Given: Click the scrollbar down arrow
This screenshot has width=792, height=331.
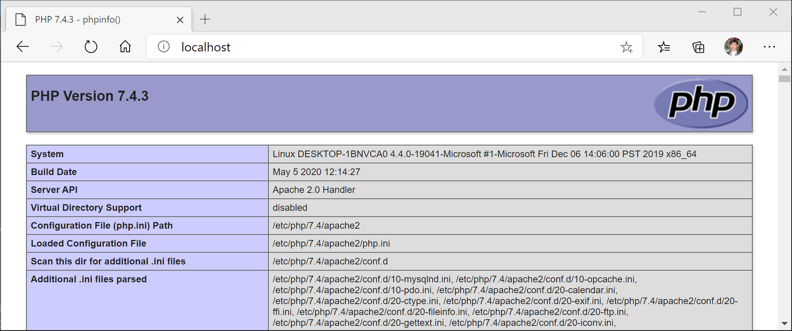Looking at the screenshot, I should (784, 324).
